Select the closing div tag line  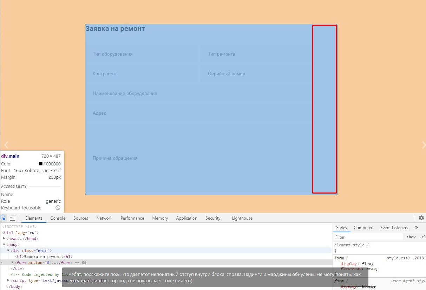pyautogui.click(x=17, y=269)
